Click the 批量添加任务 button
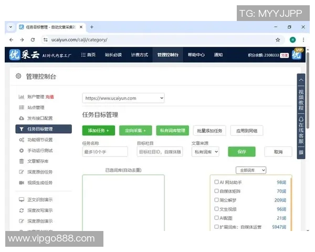Screen dimensions: 315x252 pyautogui.click(x=209, y=131)
